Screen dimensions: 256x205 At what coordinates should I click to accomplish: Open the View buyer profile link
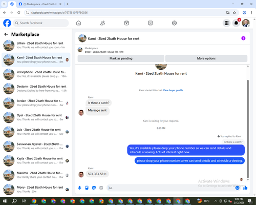(x=173, y=90)
